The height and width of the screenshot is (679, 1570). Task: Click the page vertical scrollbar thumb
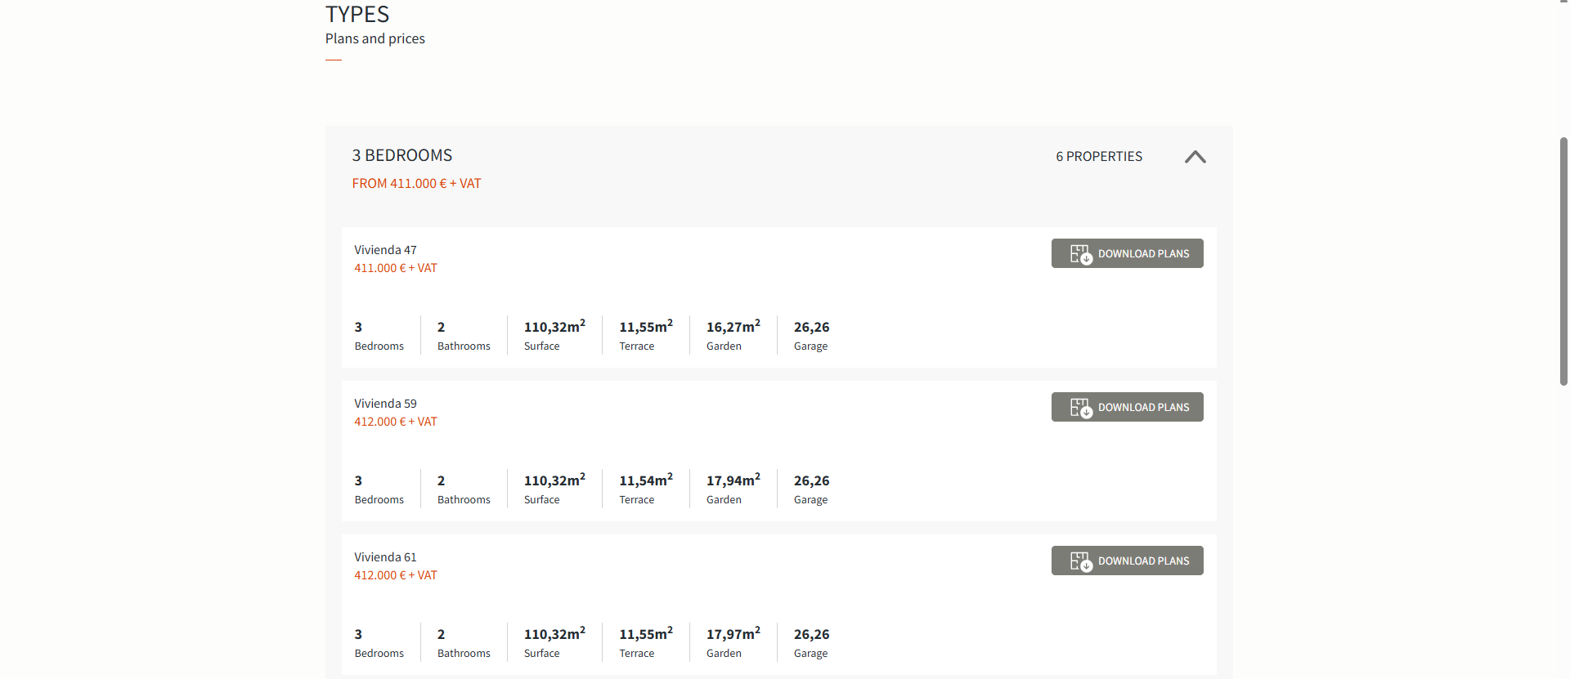tap(1563, 261)
